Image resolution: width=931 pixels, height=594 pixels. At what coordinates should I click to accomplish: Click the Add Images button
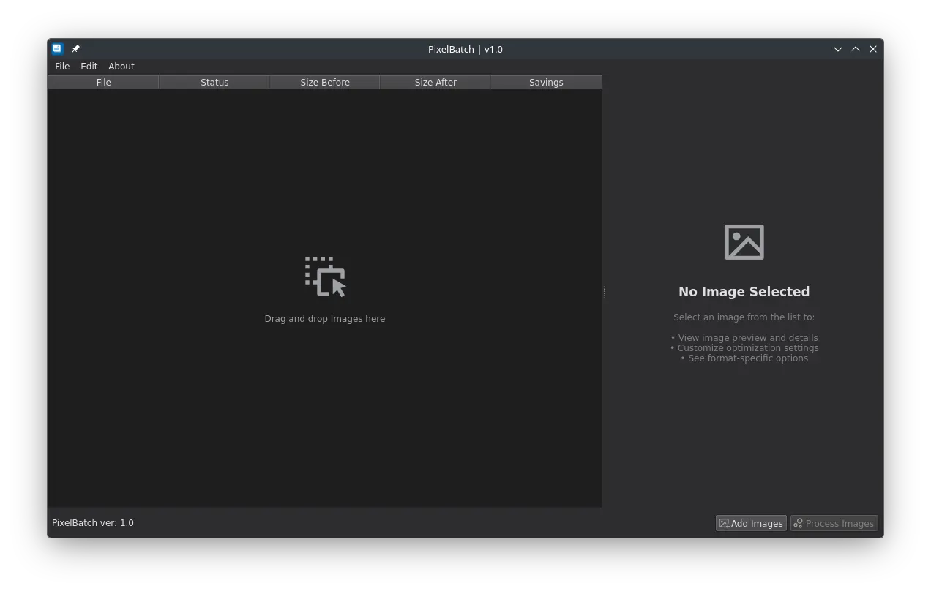pos(751,524)
